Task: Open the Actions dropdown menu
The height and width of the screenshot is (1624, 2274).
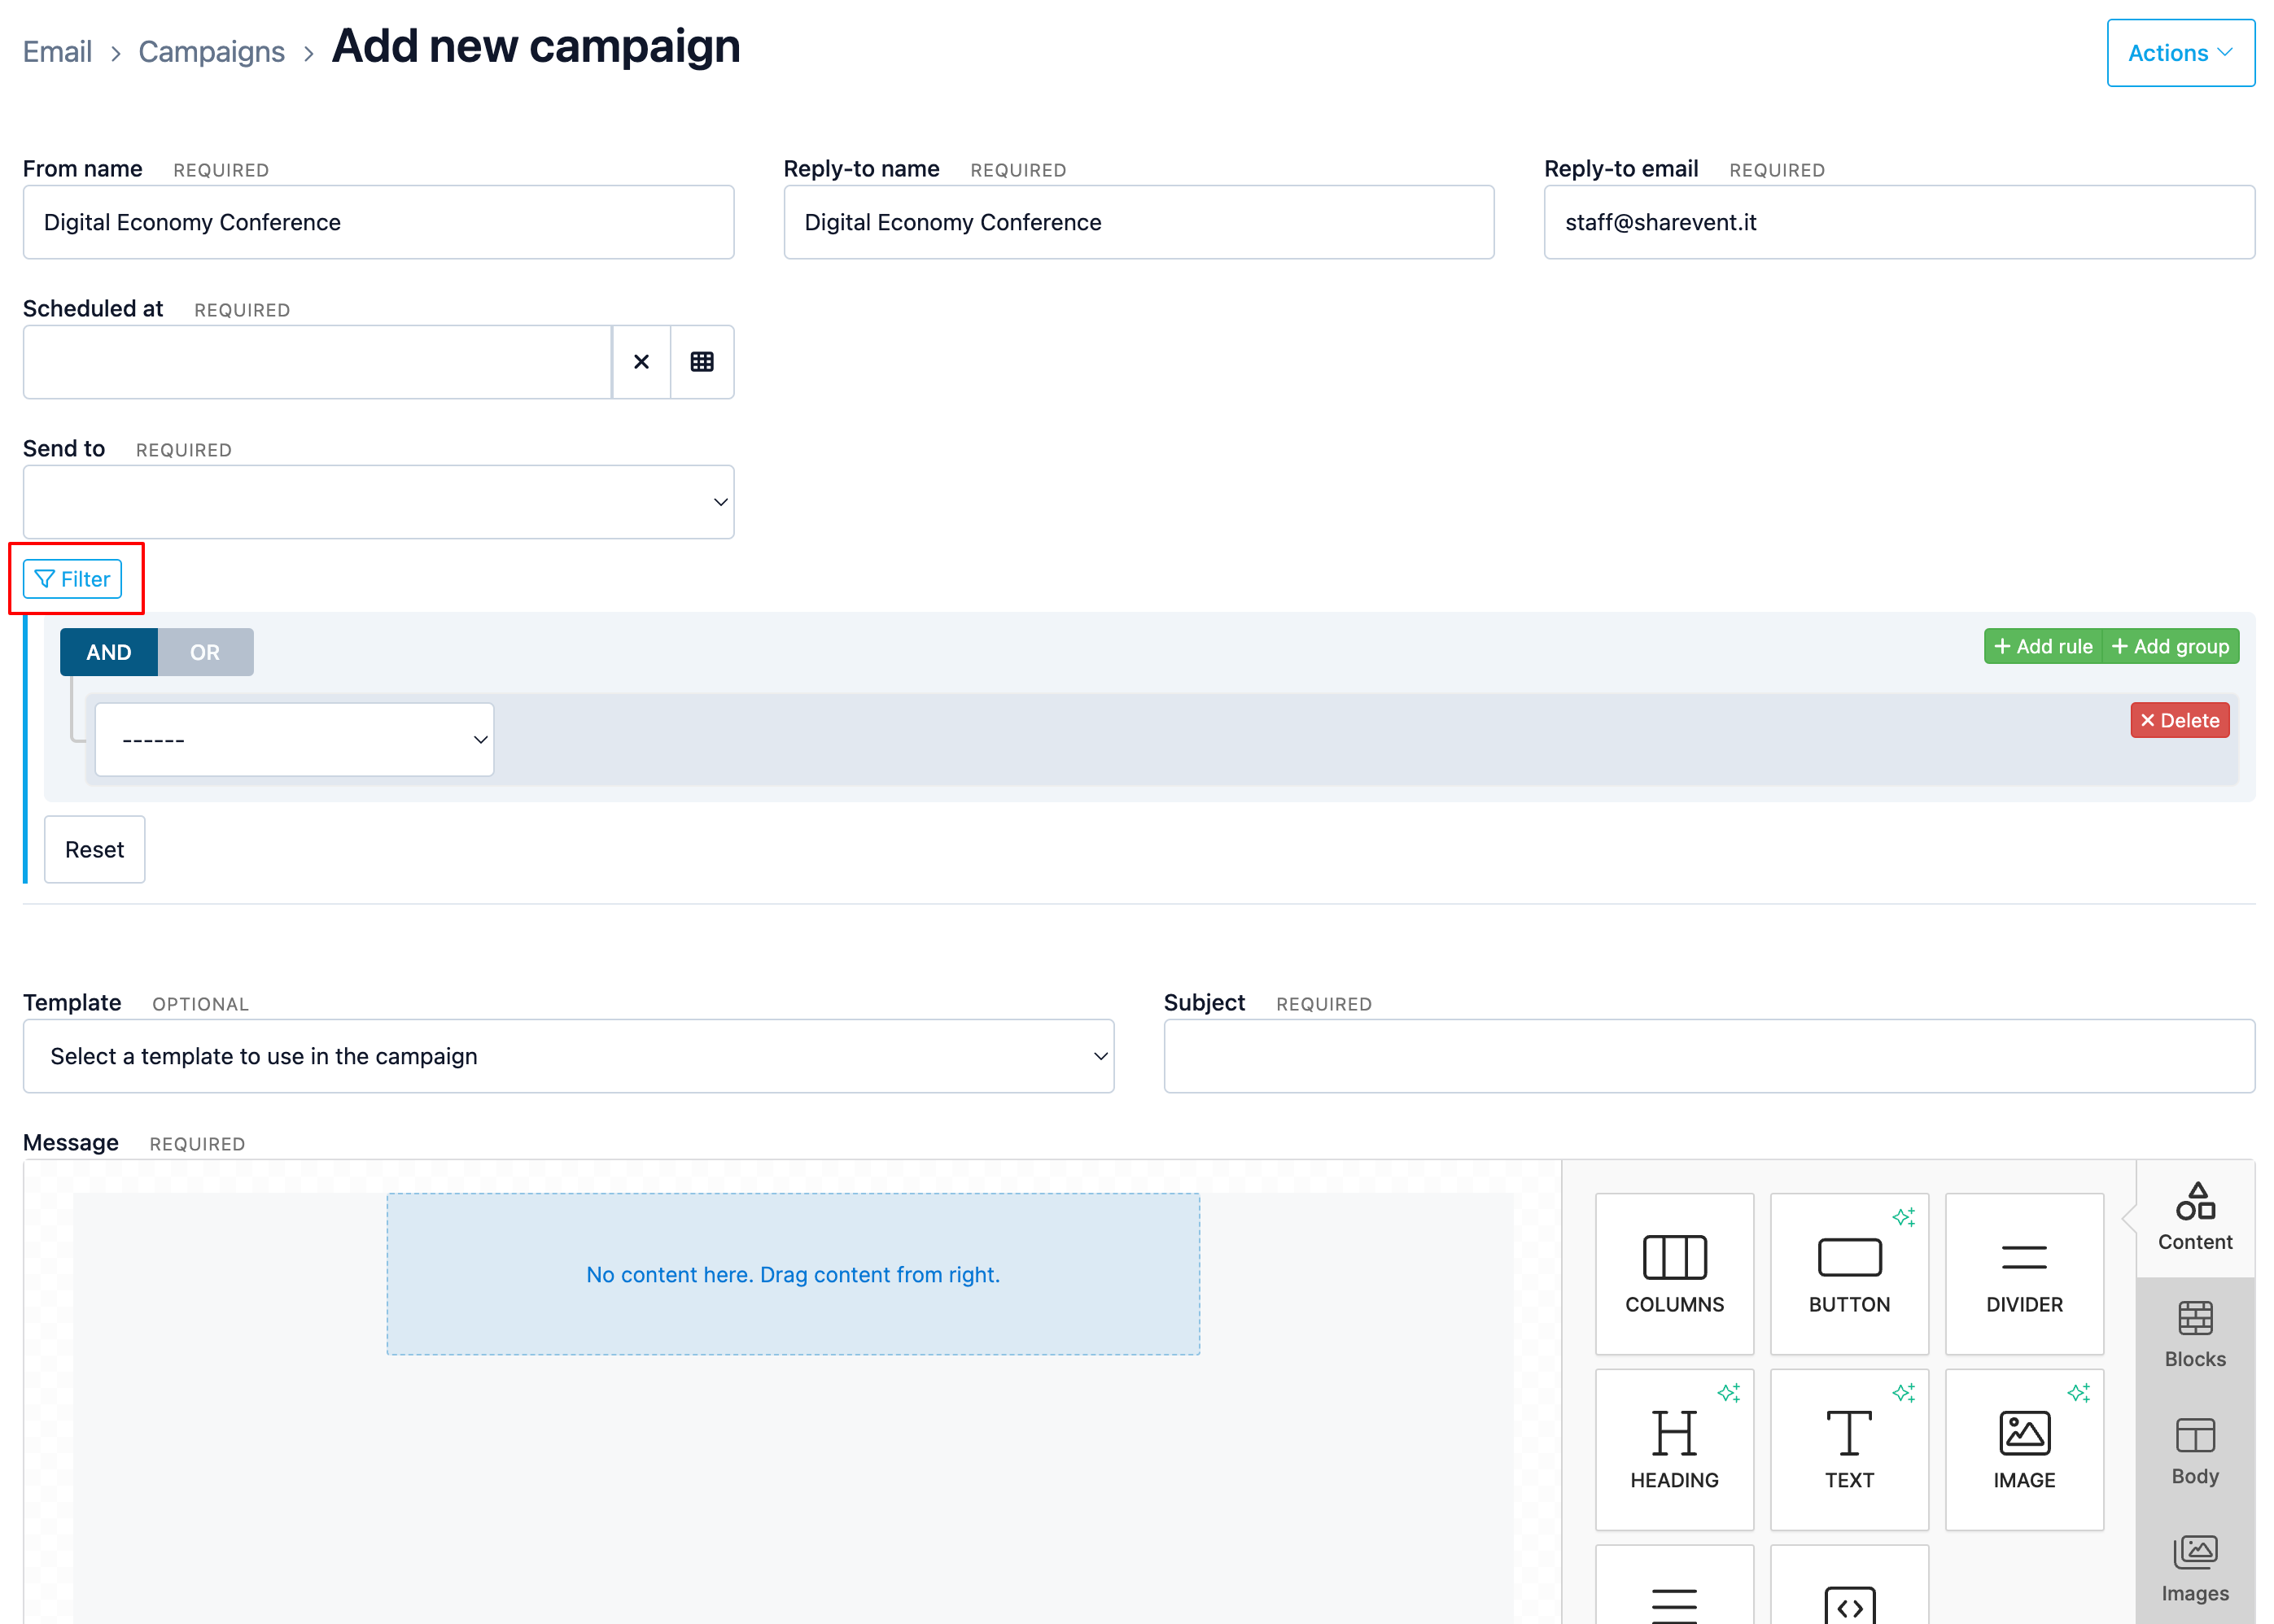Action: (x=2180, y=53)
